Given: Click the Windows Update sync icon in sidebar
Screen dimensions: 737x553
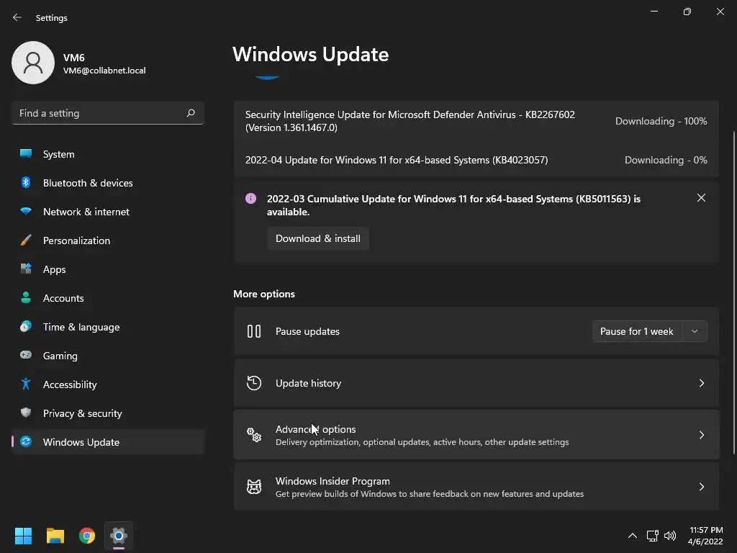Looking at the screenshot, I should 26,441.
